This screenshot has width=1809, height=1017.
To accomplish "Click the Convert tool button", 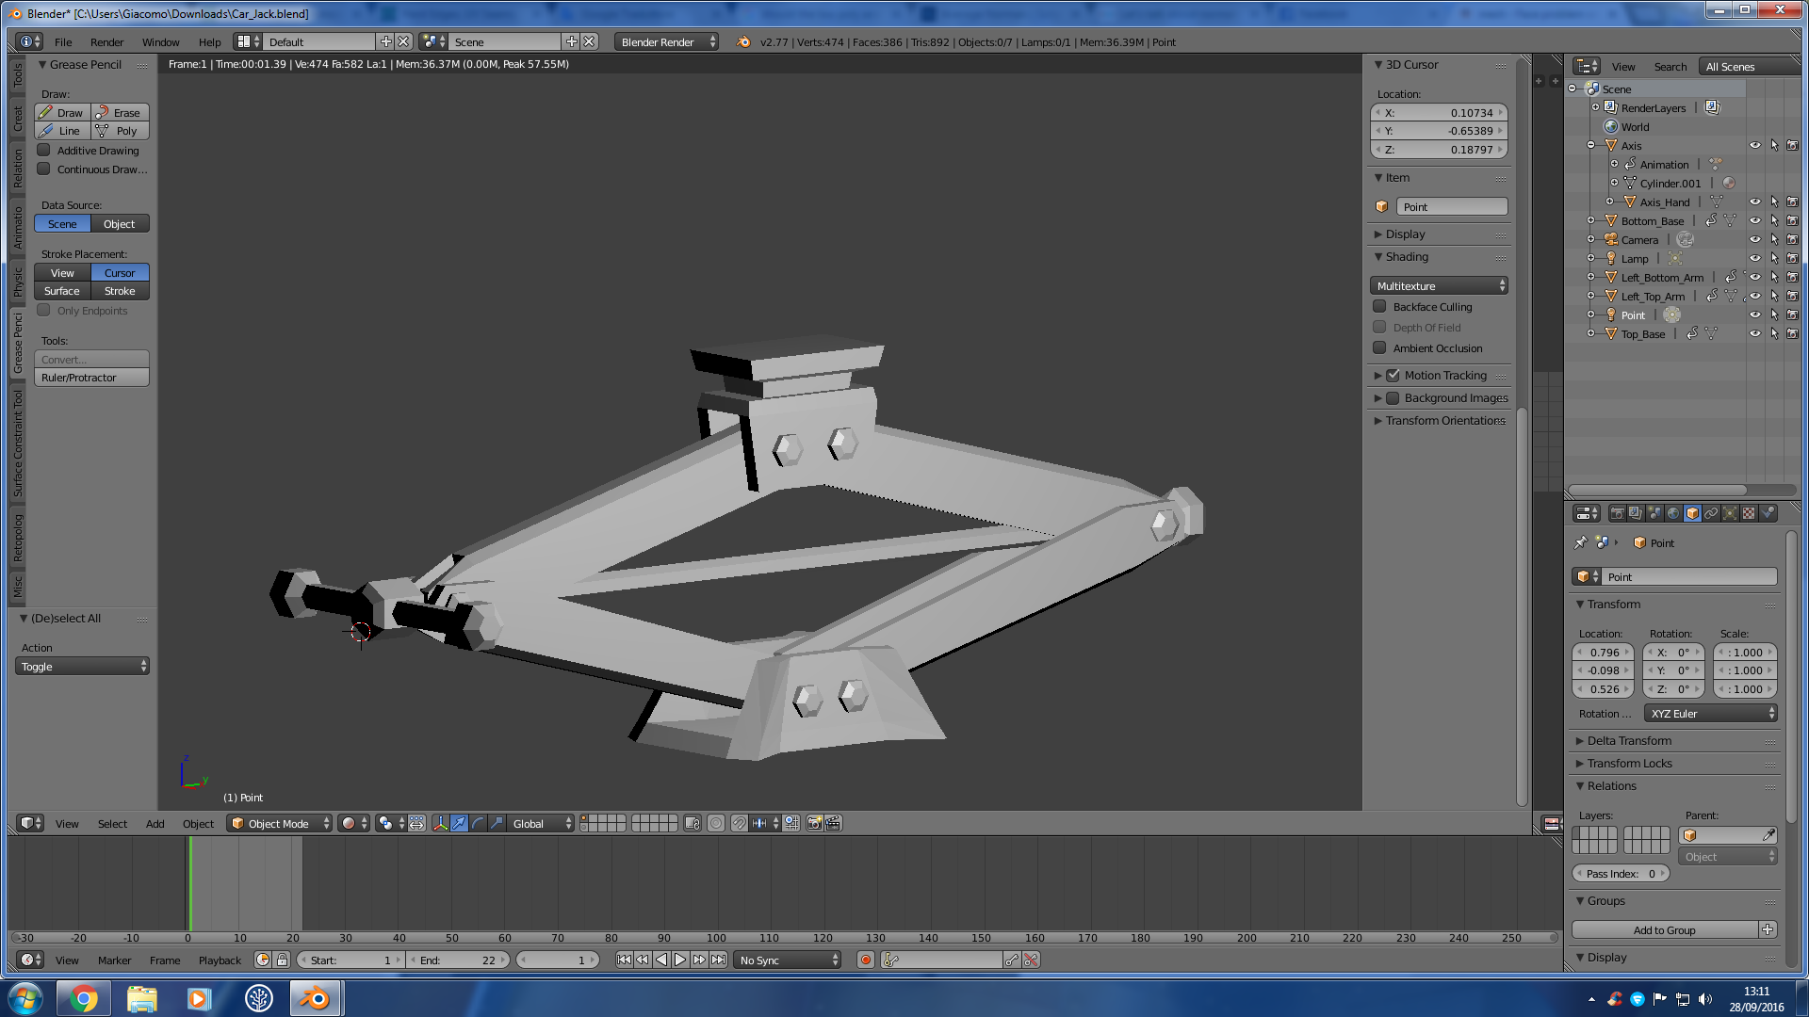I will [x=92, y=359].
